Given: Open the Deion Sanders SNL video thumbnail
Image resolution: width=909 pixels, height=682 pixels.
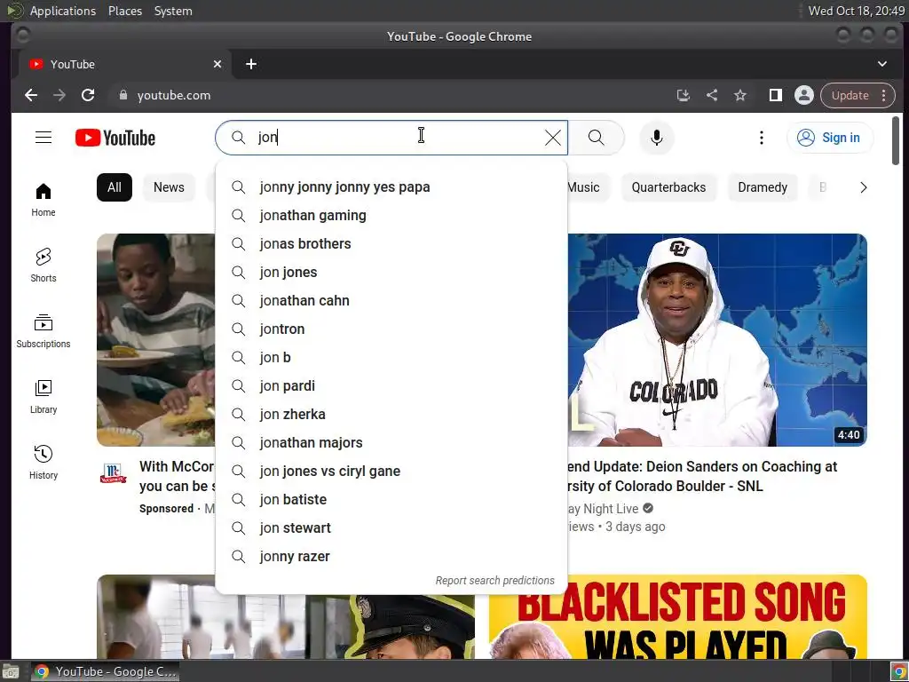Looking at the screenshot, I should [717, 340].
